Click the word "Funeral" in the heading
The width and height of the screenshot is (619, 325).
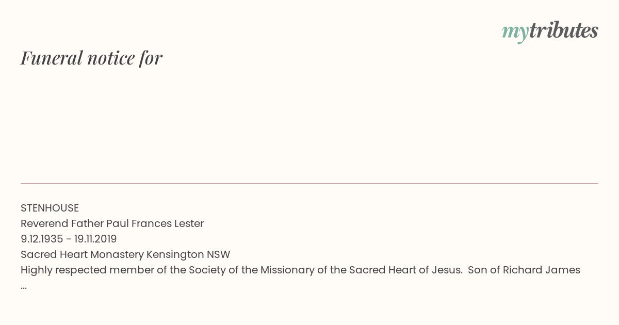point(52,58)
